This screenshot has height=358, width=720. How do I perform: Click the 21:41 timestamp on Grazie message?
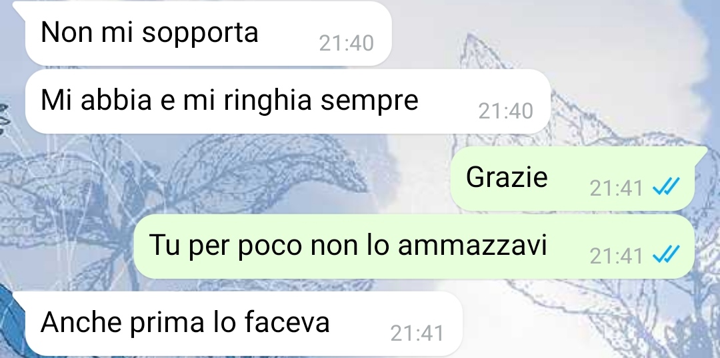tap(616, 188)
